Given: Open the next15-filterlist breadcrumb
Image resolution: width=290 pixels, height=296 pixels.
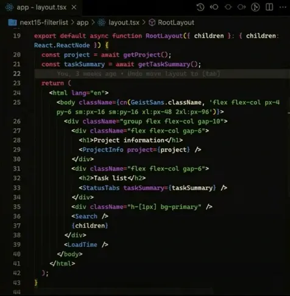Looking at the screenshot, I should point(44,22).
